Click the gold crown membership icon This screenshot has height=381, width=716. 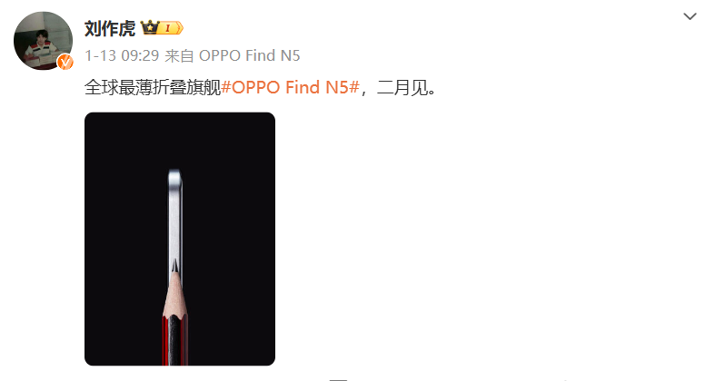coord(149,28)
